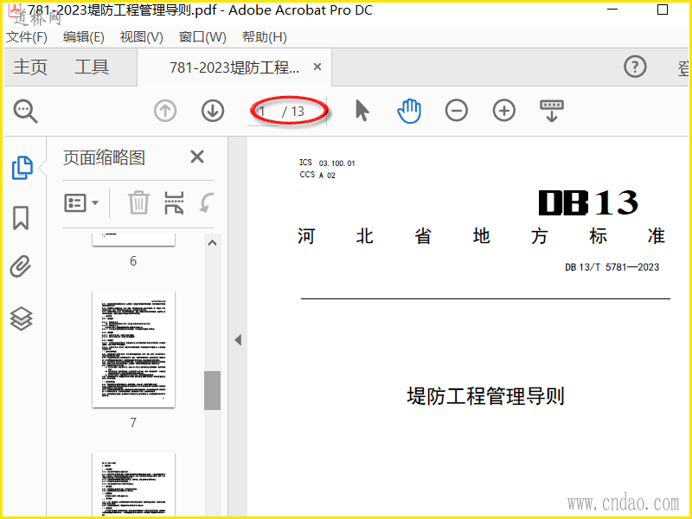Collapse the navigation pane with left arrow
Screen dimensions: 692x519
click(x=239, y=340)
